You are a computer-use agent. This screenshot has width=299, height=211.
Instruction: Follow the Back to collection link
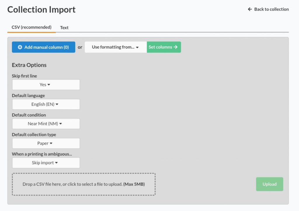270,9
